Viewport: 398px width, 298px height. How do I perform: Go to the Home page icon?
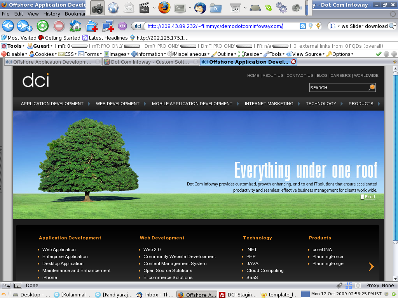point(75,26)
